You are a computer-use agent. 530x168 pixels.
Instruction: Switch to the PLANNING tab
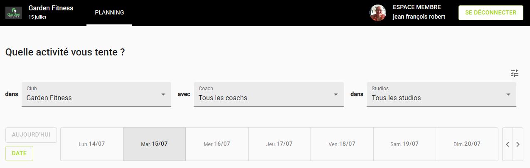(x=109, y=13)
